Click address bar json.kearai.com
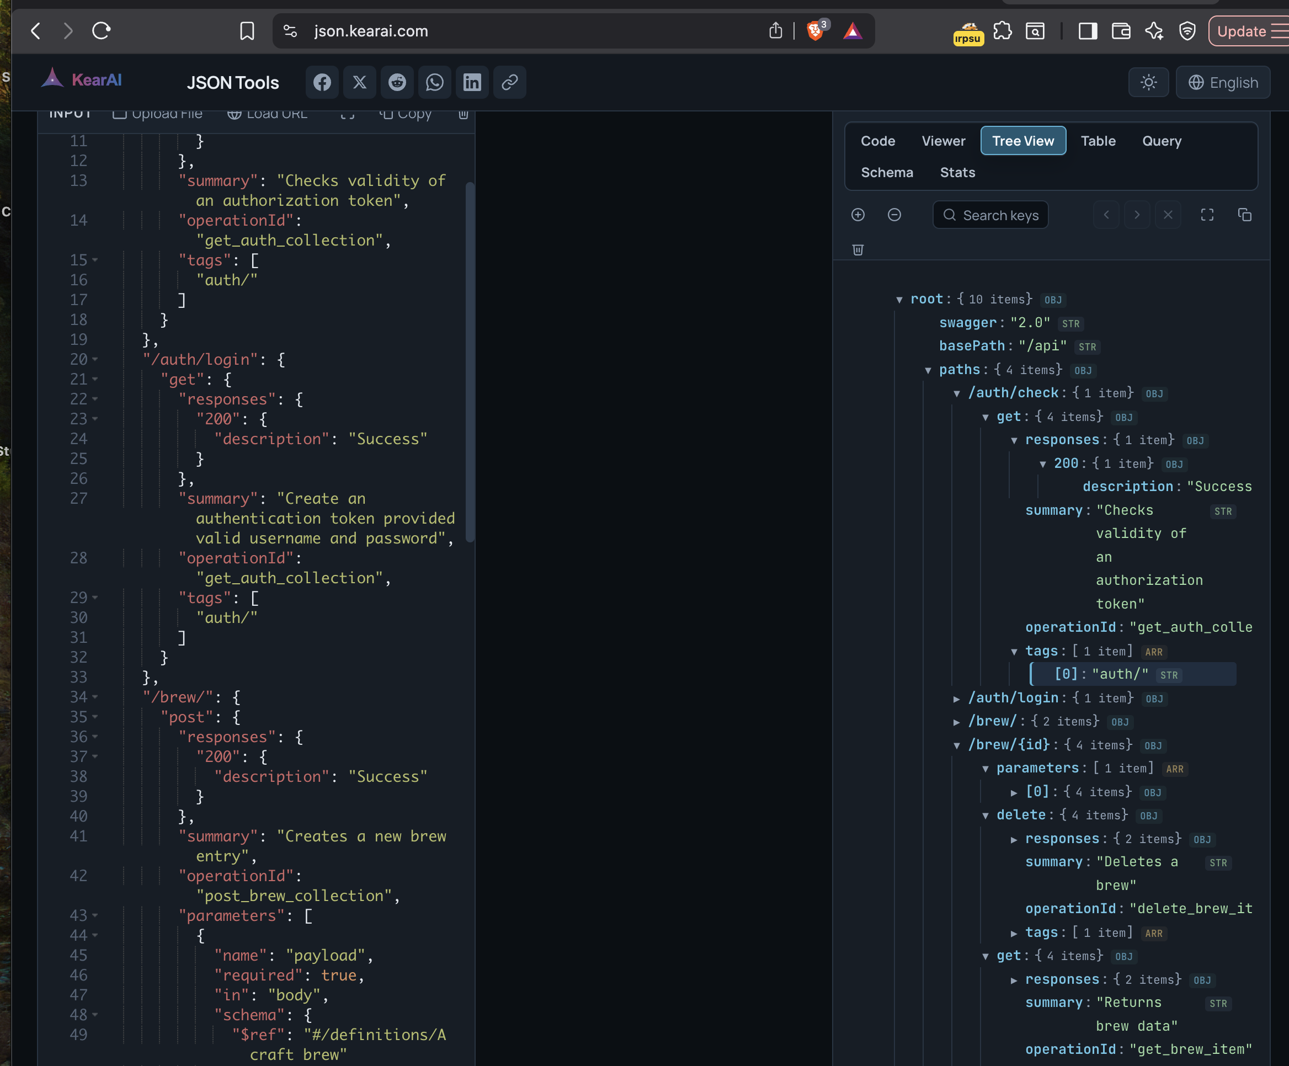Viewport: 1289px width, 1066px height. coord(371,31)
